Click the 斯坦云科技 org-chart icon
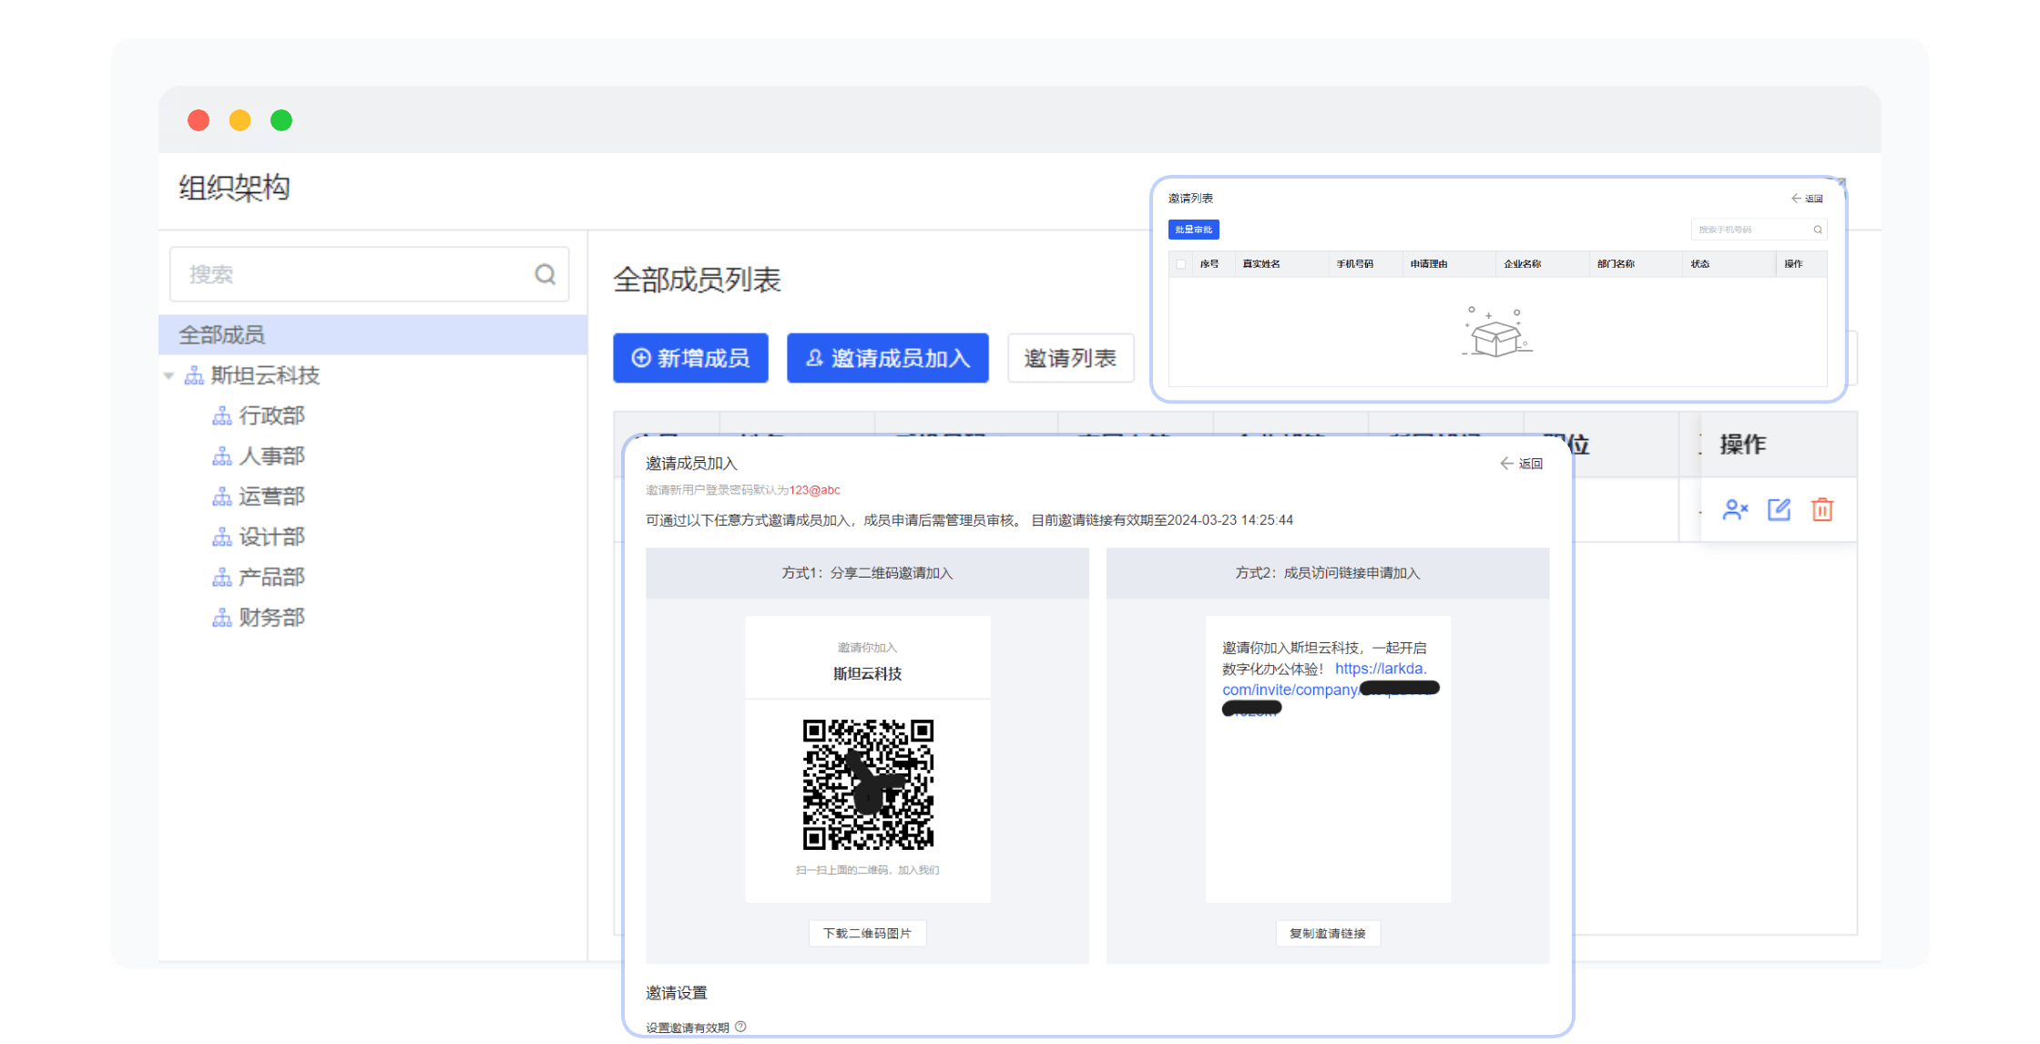 [x=194, y=375]
